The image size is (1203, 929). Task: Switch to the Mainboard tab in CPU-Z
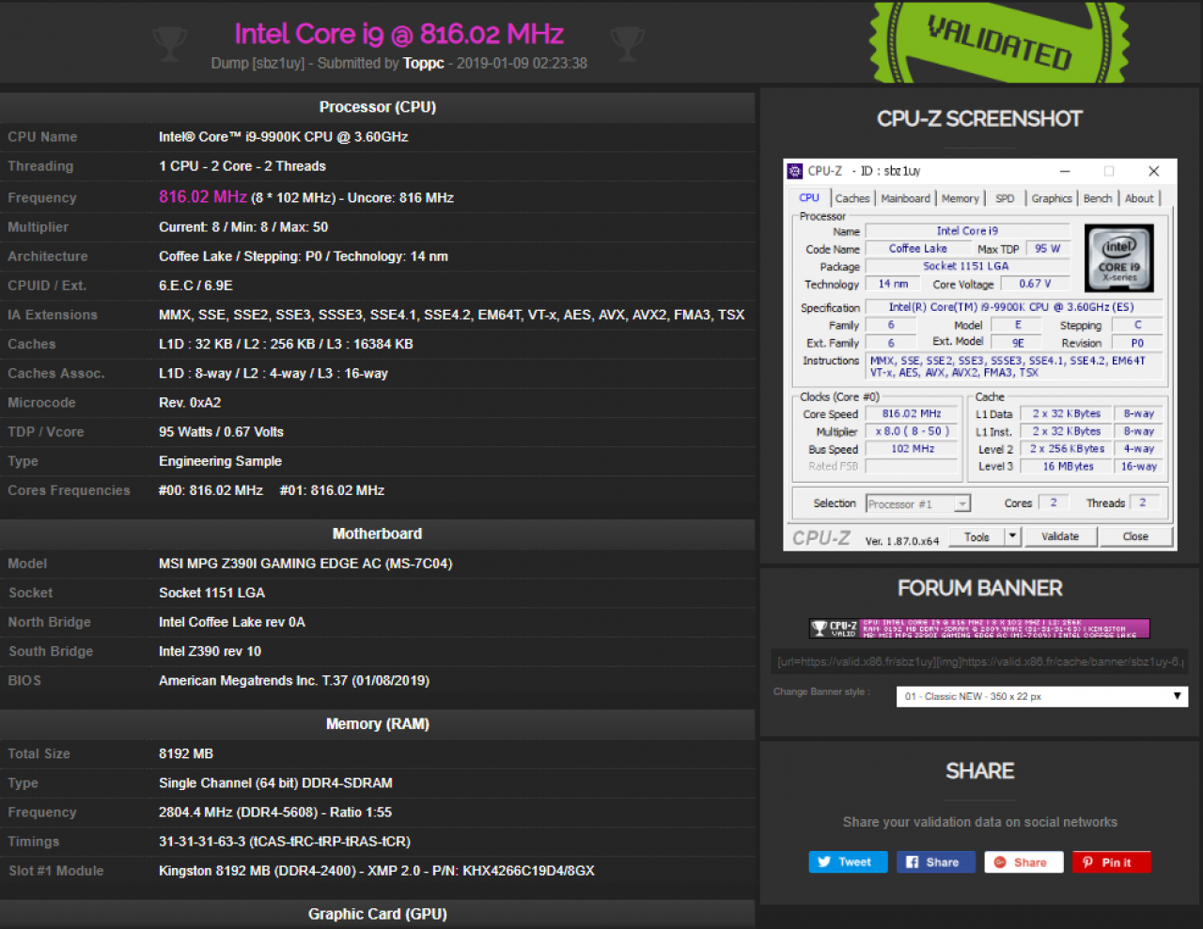pyautogui.click(x=905, y=198)
